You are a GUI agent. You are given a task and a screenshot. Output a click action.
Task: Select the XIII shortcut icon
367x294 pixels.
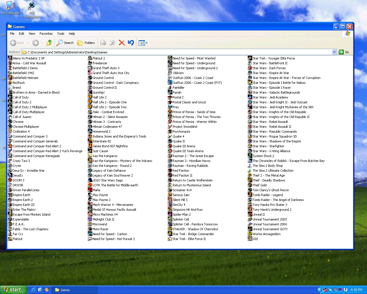pyautogui.click(x=250, y=239)
